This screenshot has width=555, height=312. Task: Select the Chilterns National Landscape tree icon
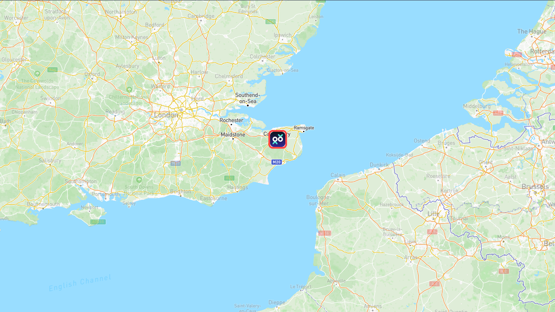pos(129,90)
